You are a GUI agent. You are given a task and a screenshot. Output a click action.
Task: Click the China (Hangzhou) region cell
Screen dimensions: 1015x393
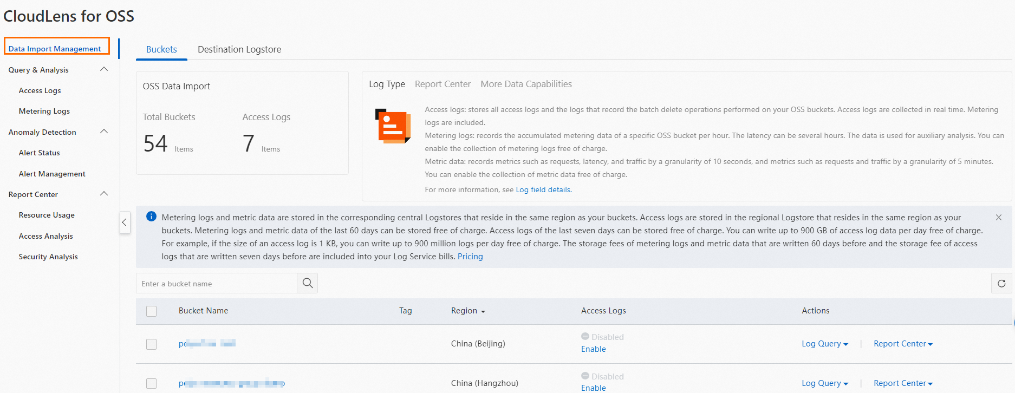pyautogui.click(x=484, y=383)
